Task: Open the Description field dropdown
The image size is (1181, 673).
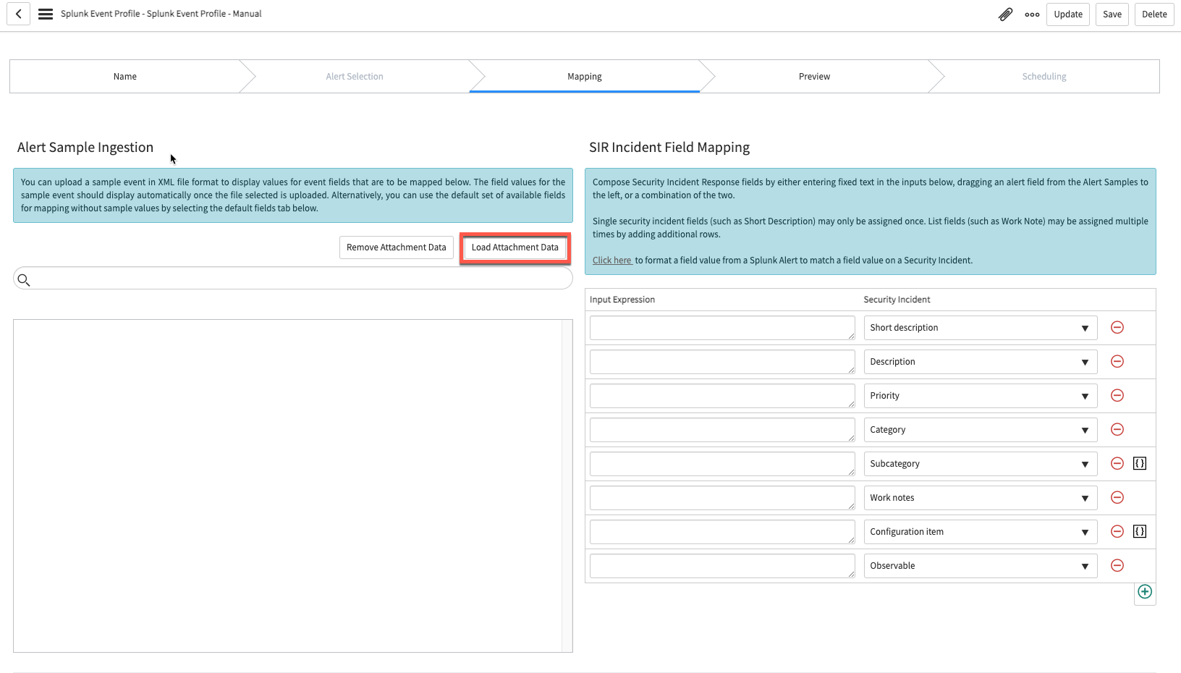Action: 981,362
